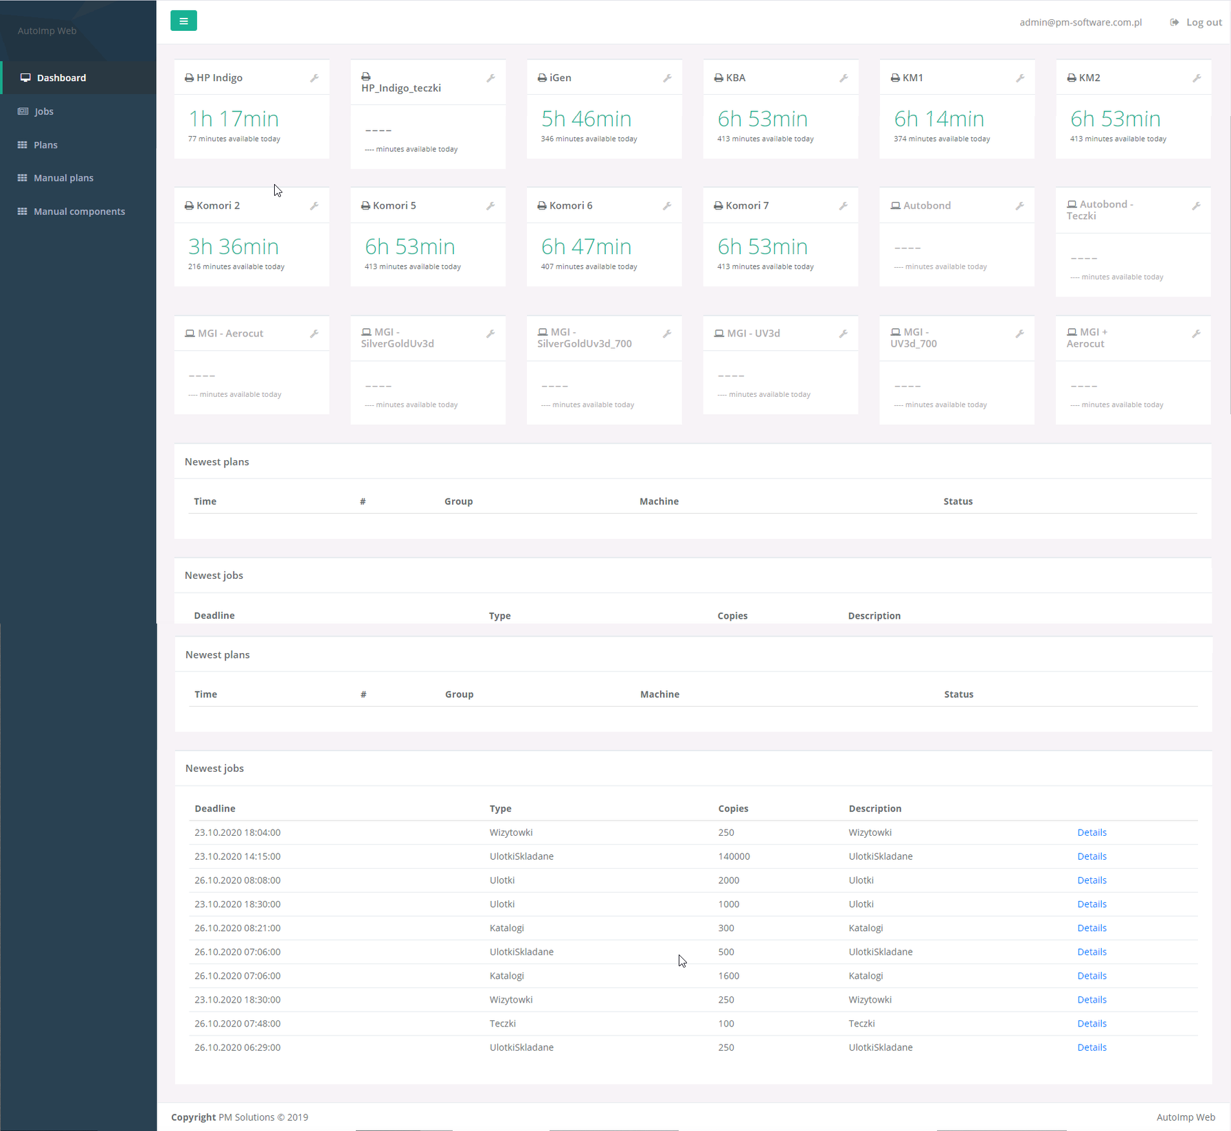Image resolution: width=1231 pixels, height=1131 pixels.
Task: Toggle the sidebar with the hamburger button
Action: point(183,21)
